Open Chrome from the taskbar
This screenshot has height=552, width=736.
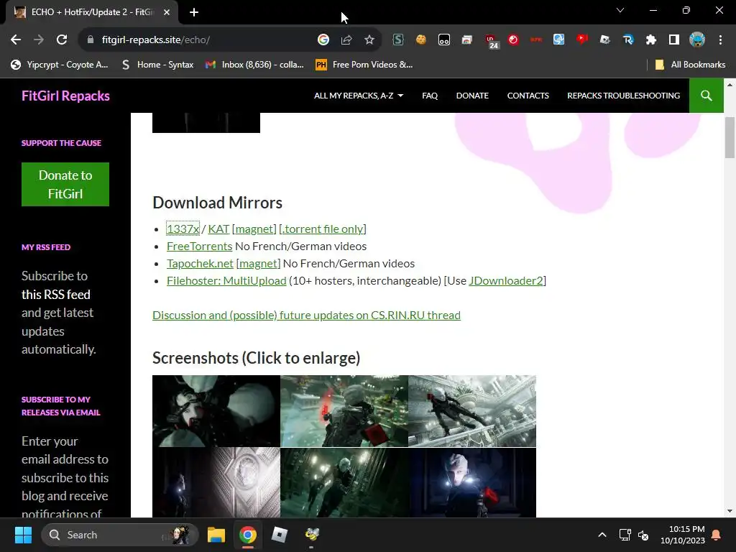pos(248,535)
